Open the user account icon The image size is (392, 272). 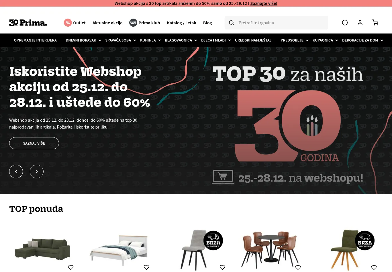[360, 23]
